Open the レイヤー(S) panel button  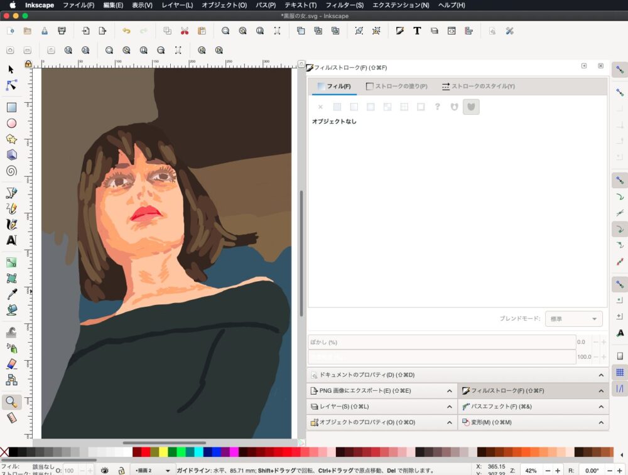[382, 407]
